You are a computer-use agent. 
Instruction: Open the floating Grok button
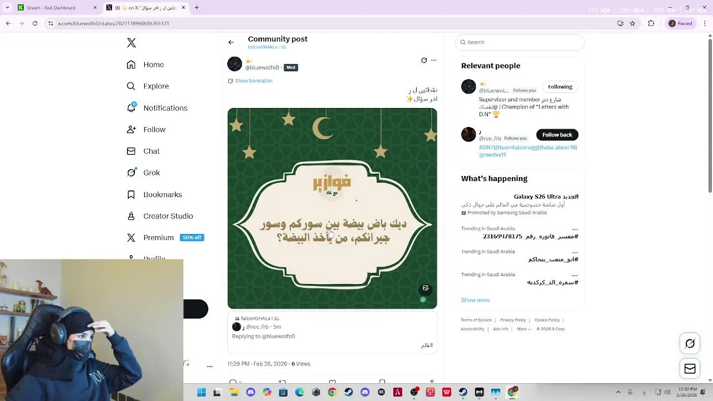pos(690,344)
